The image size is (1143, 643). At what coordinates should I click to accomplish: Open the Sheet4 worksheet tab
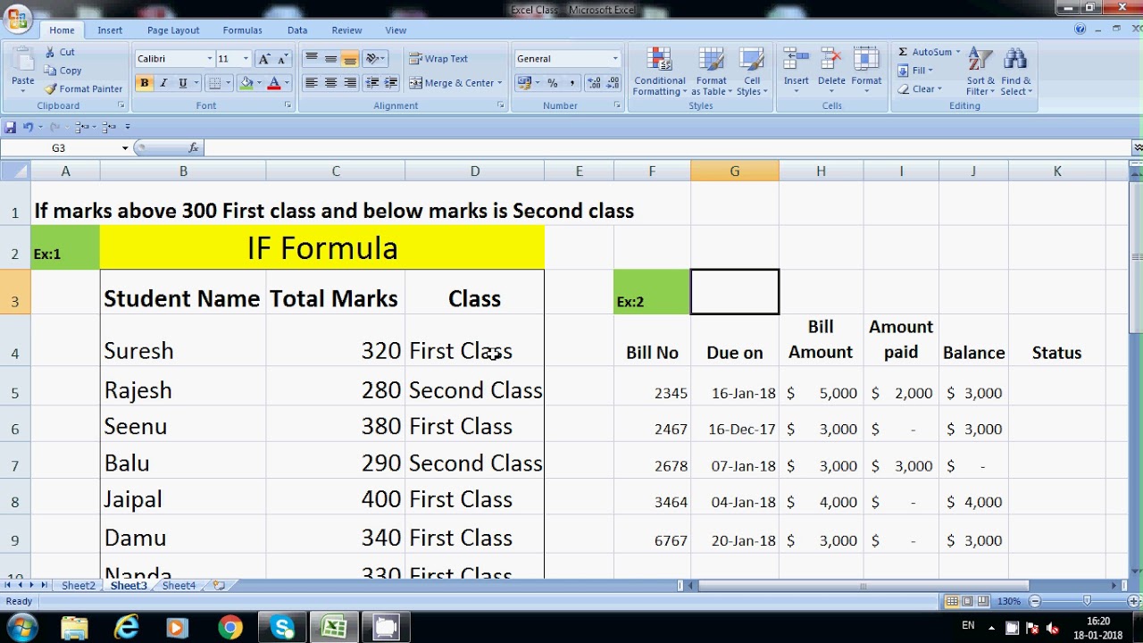click(x=179, y=586)
